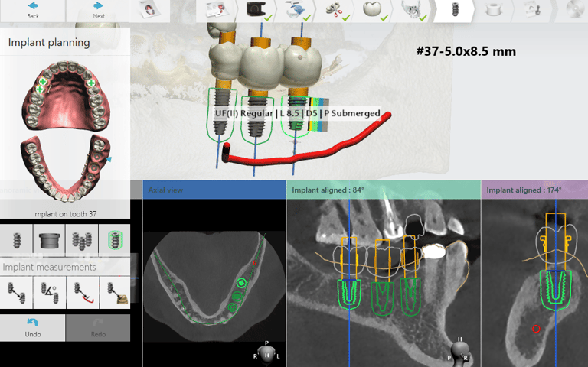This screenshot has width=588, height=367.
Task: Open the surgical guide design step icon
Action: pos(493,10)
